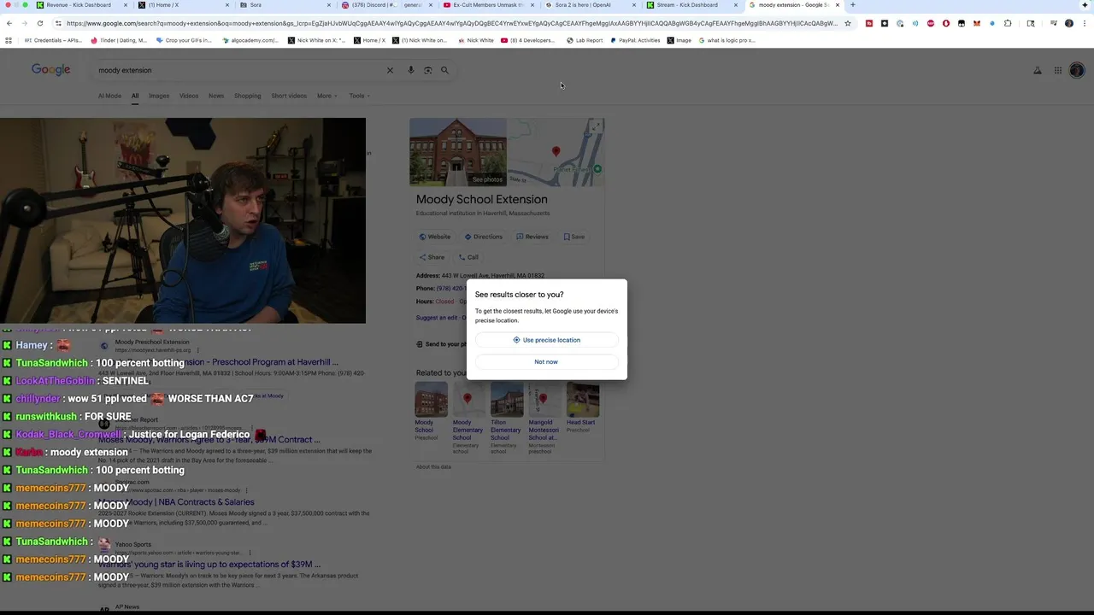Image resolution: width=1094 pixels, height=615 pixels.
Task: Expand the map thumbnail in knowledge panel
Action: 596,126
